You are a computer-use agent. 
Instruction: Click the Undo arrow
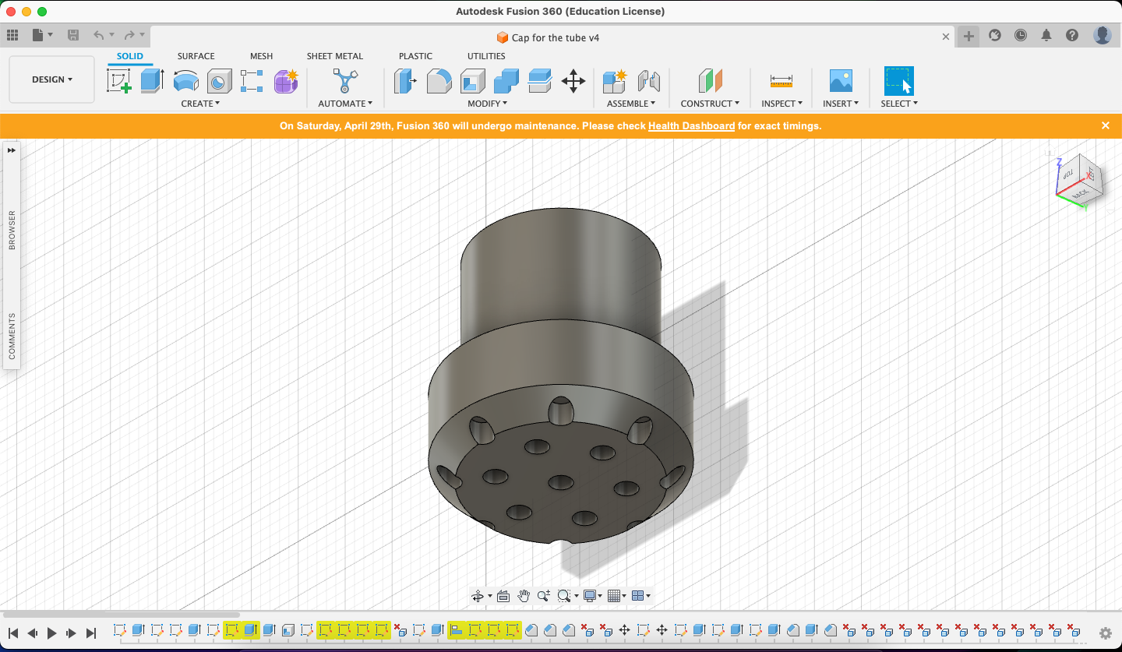pos(98,35)
